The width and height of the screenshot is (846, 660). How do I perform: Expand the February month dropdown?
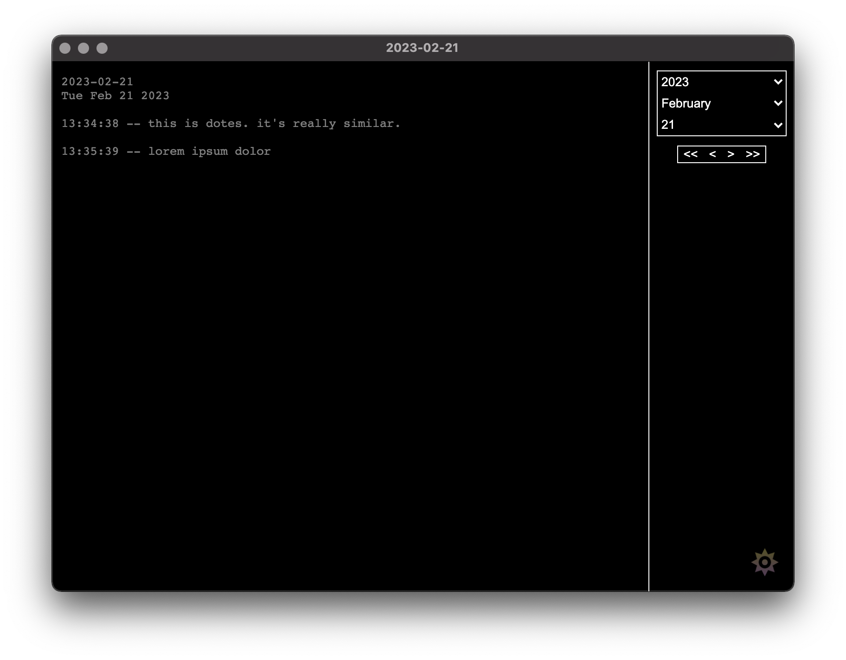click(x=721, y=103)
